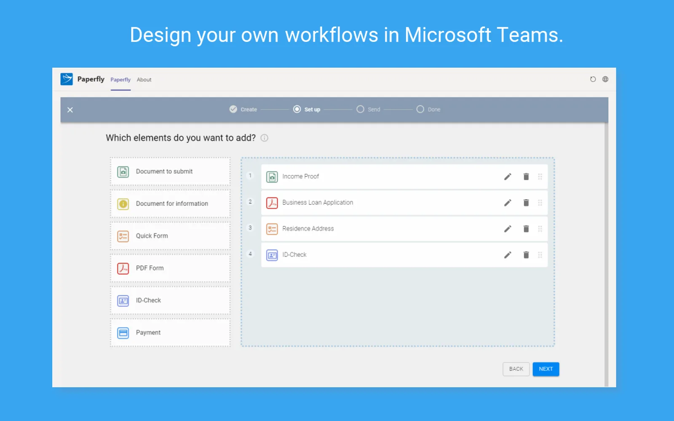Delete the Residence Address element
Image resolution: width=674 pixels, height=421 pixels.
click(526, 229)
